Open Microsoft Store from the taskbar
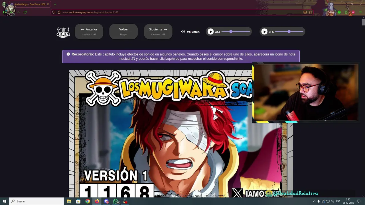 click(x=78, y=201)
